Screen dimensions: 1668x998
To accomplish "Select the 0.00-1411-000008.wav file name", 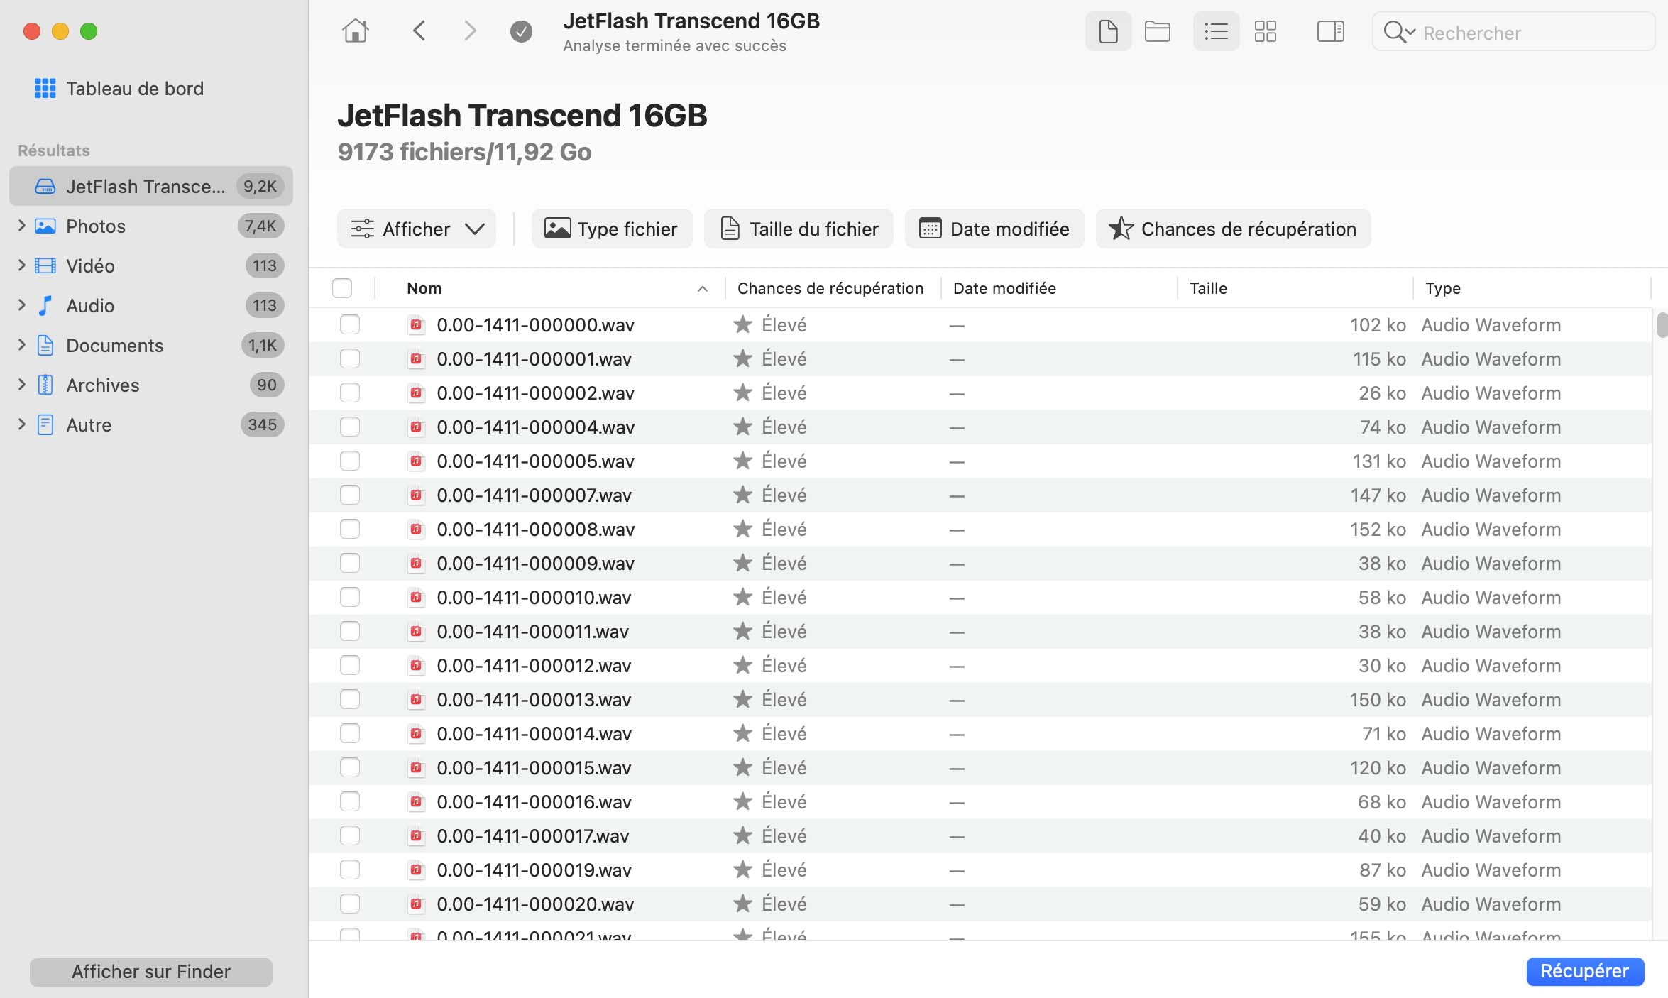I will pos(536,530).
